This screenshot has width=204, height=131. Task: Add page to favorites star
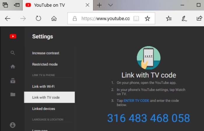(x=147, y=18)
